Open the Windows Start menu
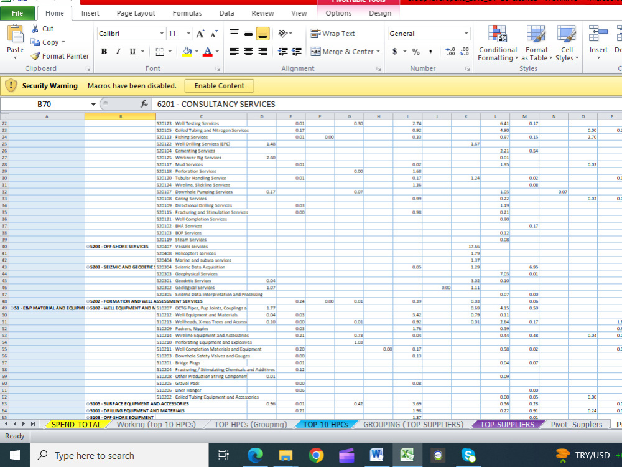Image resolution: width=622 pixels, height=467 pixels. pyautogui.click(x=15, y=455)
